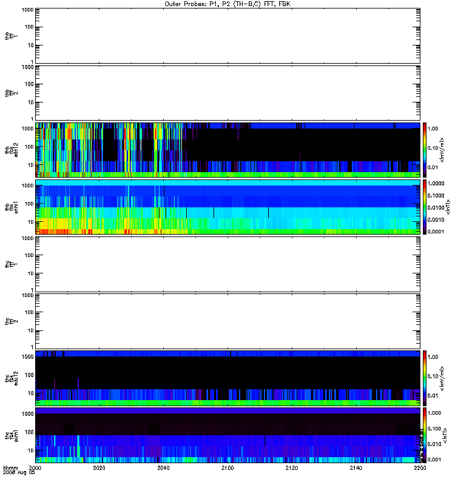This screenshot has width=455, height=485.
Task: Click '0.001' on thc scm1 color scale
Action: coord(434,460)
